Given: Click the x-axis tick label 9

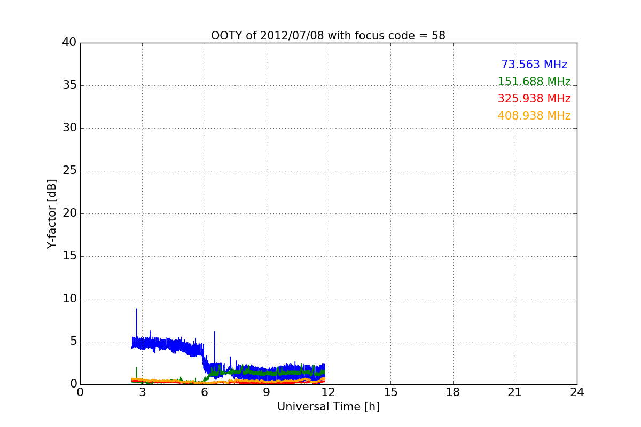Looking at the screenshot, I should pos(266,392).
